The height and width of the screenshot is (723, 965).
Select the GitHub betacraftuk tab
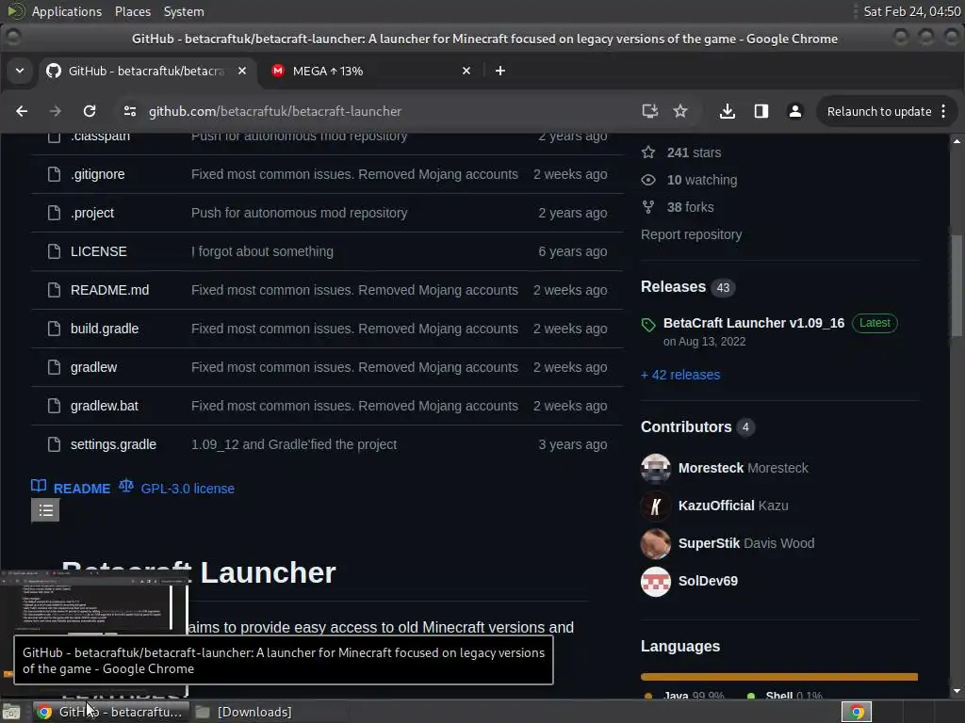tap(146, 72)
